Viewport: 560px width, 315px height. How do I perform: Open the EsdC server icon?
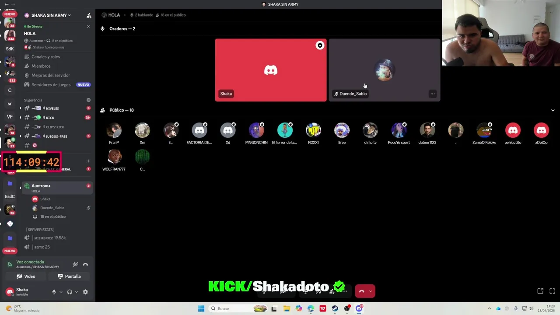(10, 196)
